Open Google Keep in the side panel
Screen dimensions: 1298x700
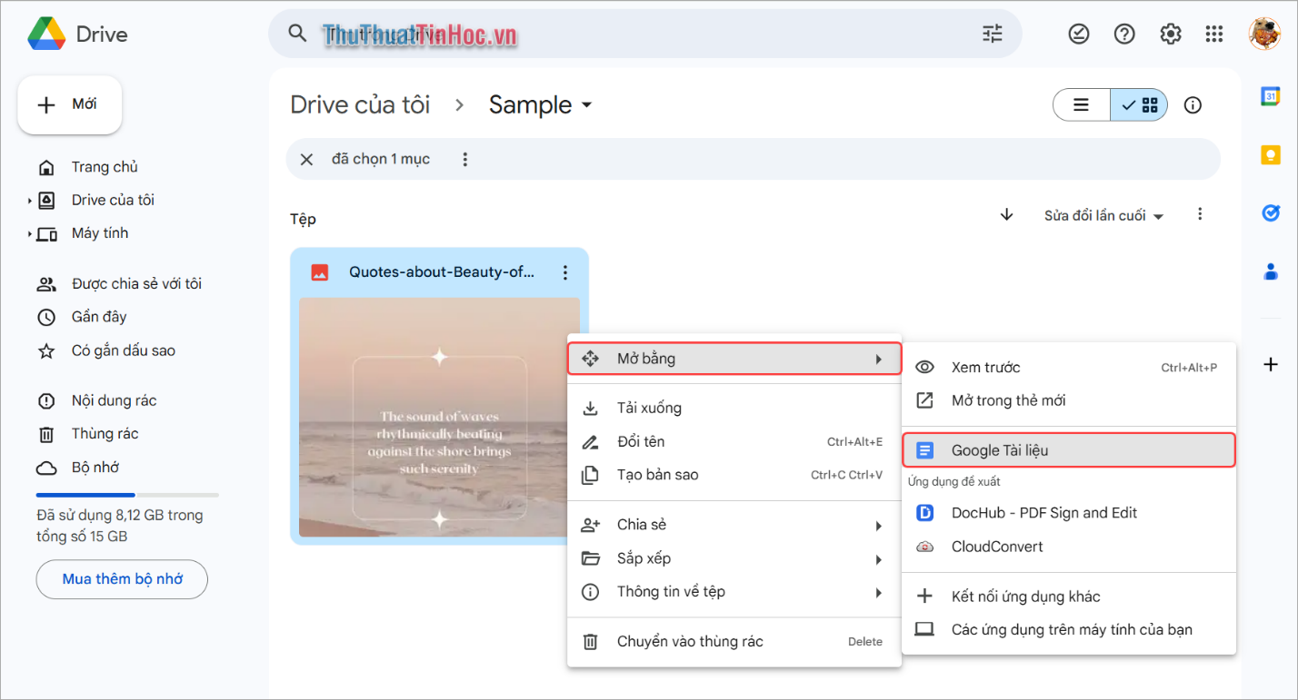point(1271,154)
